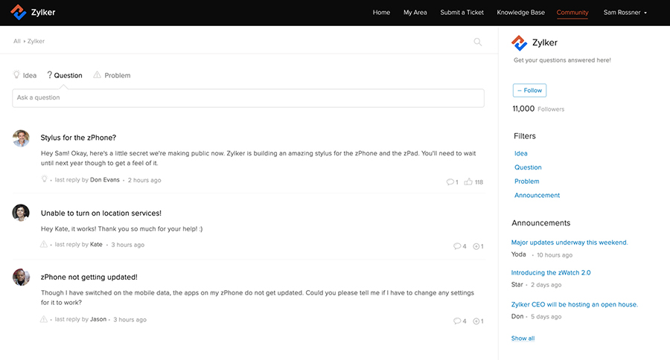This screenshot has height=360, width=670.
Task: Click comment icon on location services post
Action: point(456,246)
